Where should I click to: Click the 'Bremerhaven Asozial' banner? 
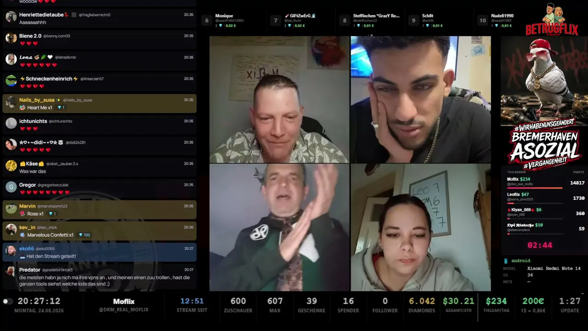pyautogui.click(x=544, y=144)
